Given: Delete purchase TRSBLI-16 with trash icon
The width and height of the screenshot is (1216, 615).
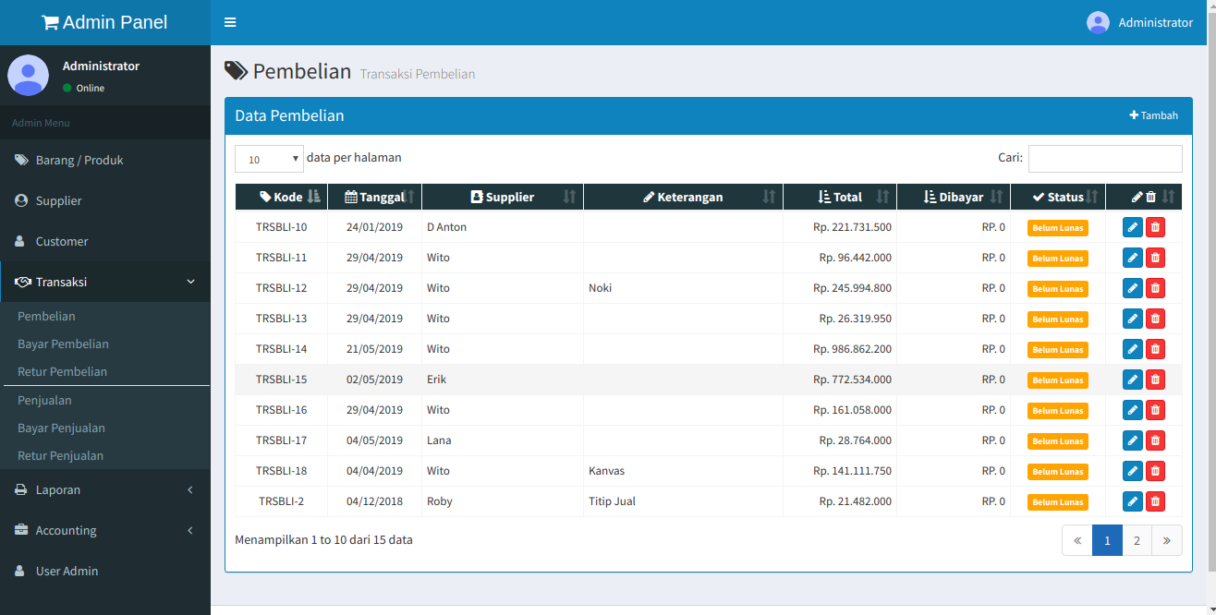Looking at the screenshot, I should [x=1155, y=410].
